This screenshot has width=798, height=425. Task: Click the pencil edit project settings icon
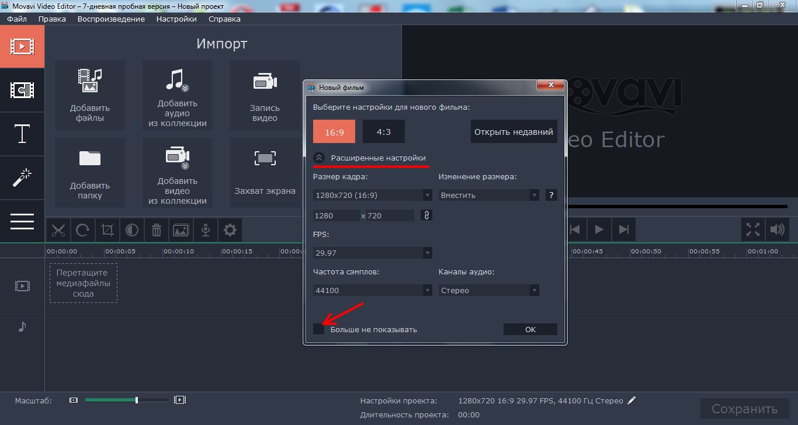631,400
